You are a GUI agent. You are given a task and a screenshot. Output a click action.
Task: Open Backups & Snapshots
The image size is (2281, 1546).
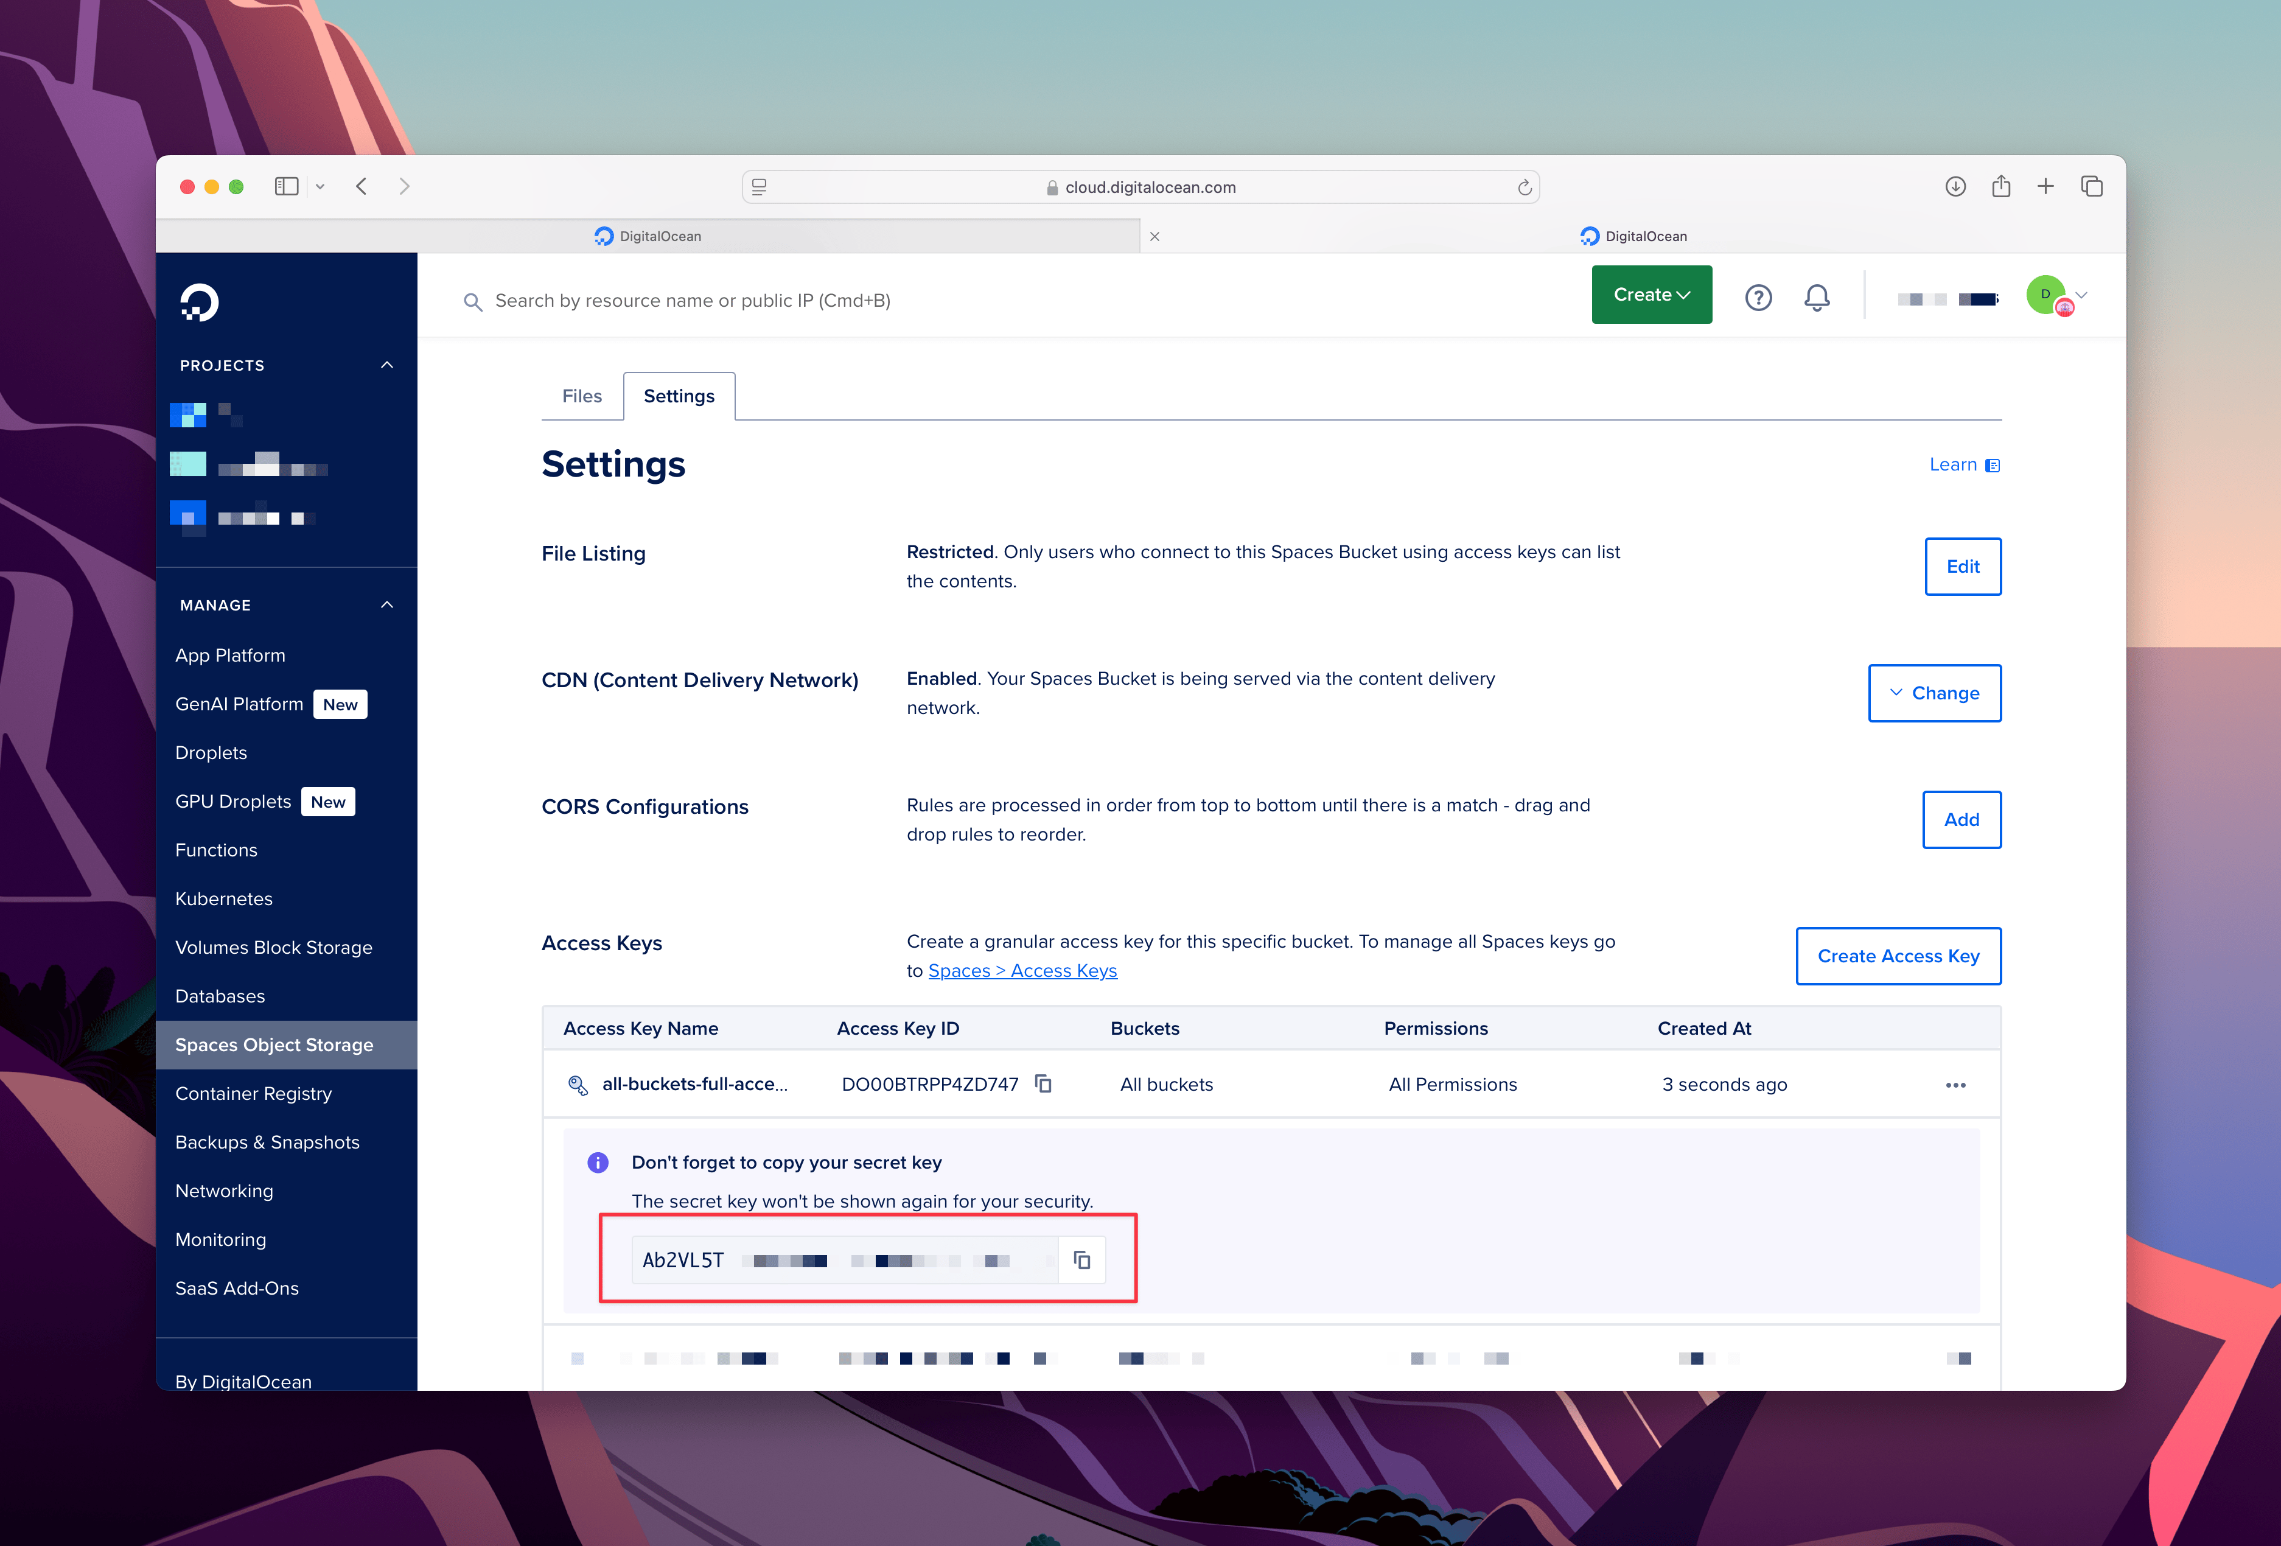click(x=267, y=1142)
